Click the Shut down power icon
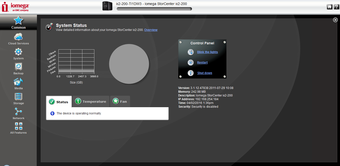Viewport: 340px width, 166px height. [x=191, y=73]
